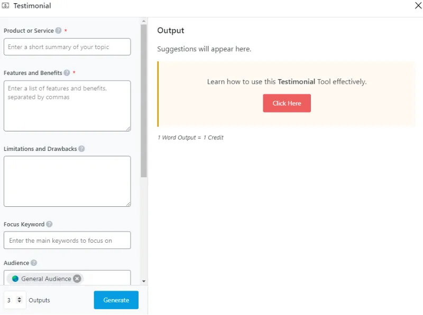Click the globe icon in General Audience tag
The width and height of the screenshot is (423, 315).
click(15, 279)
